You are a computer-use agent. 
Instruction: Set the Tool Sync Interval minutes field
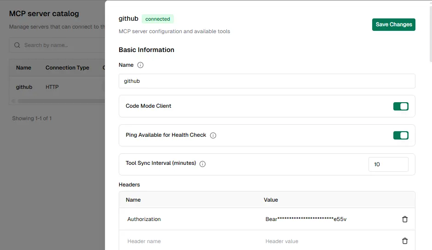click(388, 164)
